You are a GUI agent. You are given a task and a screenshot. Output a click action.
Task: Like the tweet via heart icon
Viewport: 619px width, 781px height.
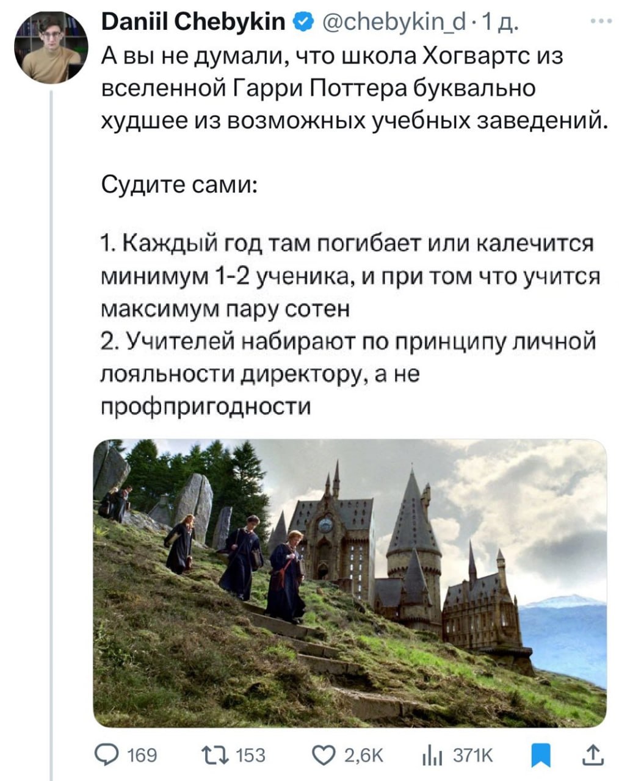[324, 756]
